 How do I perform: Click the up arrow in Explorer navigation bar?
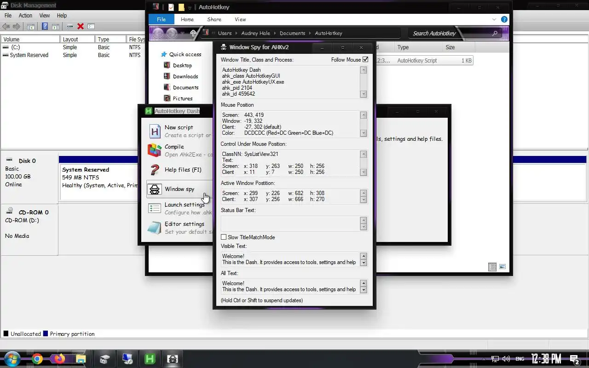click(x=193, y=33)
